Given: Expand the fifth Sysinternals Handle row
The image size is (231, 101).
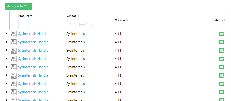Looking at the screenshot, I should tap(7, 67).
